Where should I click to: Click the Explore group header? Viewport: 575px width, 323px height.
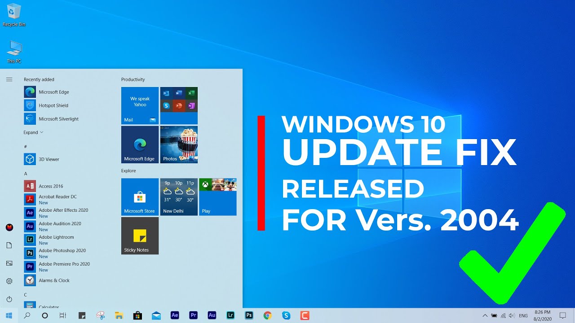128,171
